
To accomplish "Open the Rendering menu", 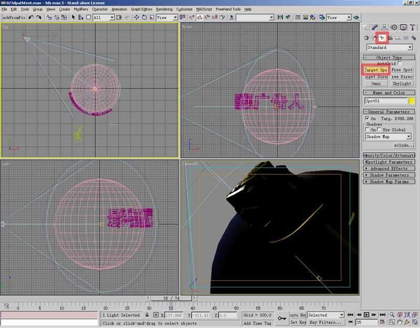I will tap(164, 9).
